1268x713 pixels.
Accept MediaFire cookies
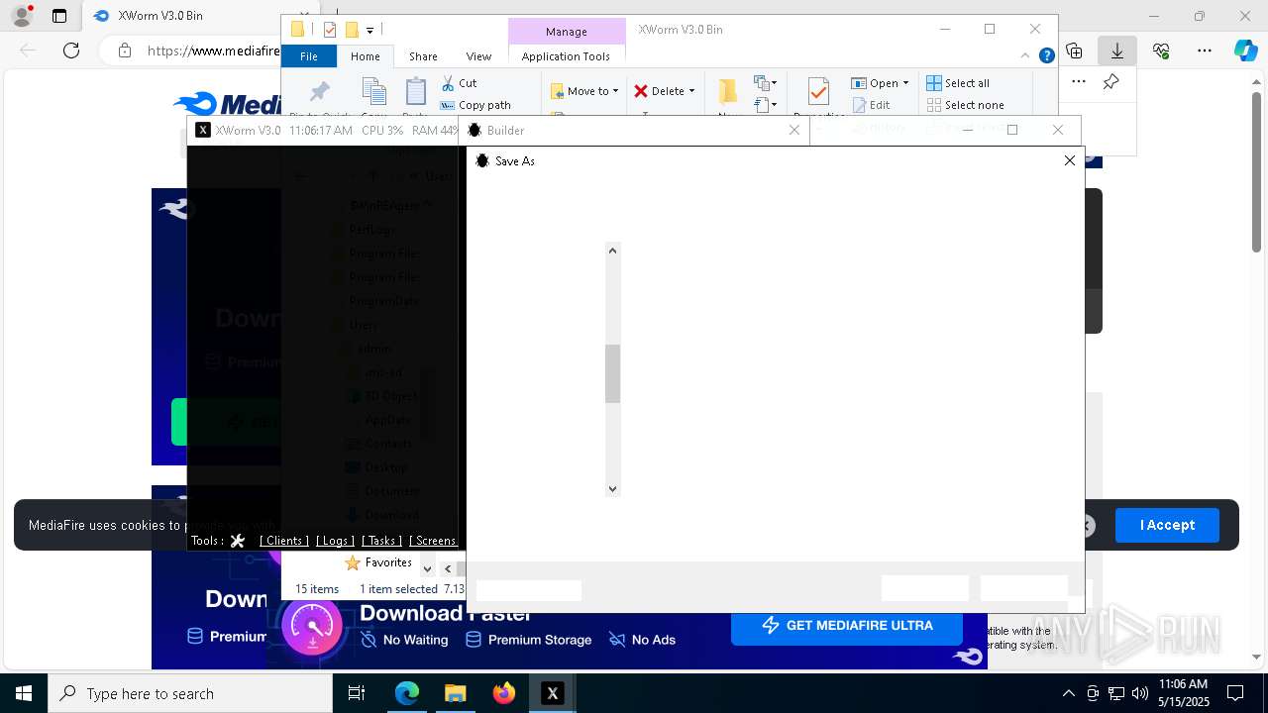(x=1167, y=525)
